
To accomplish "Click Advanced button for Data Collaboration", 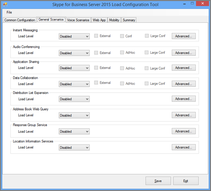I will coord(184,84).
